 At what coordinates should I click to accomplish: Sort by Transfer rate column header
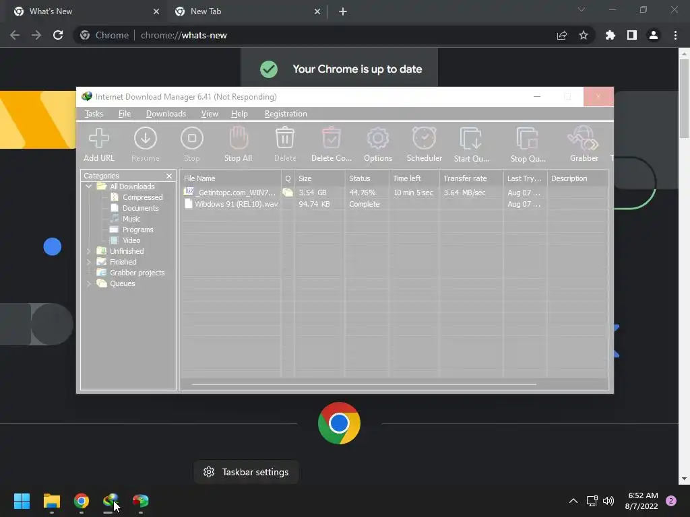(x=471, y=178)
